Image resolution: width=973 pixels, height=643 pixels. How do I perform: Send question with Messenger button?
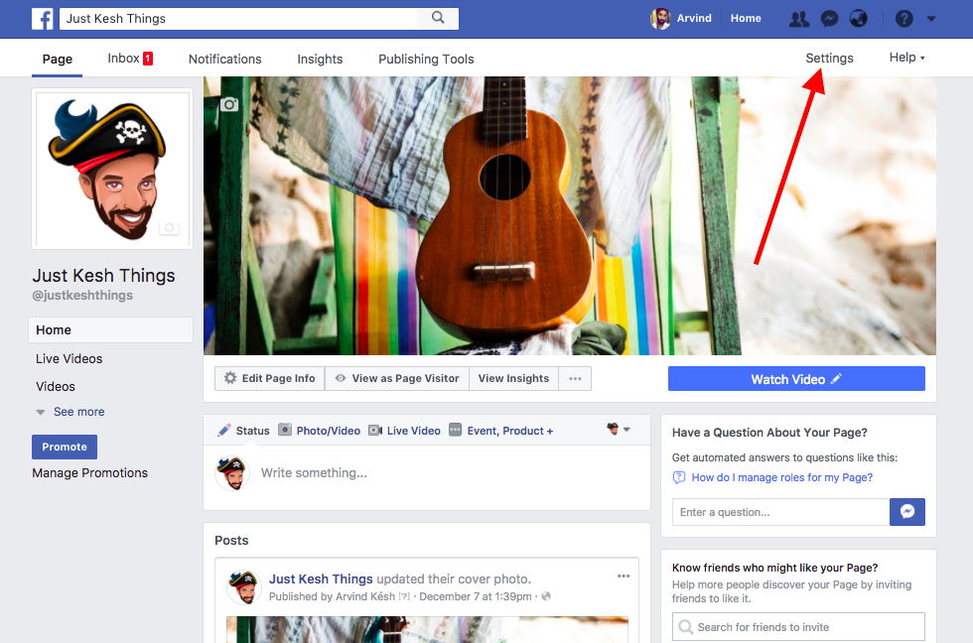(907, 512)
